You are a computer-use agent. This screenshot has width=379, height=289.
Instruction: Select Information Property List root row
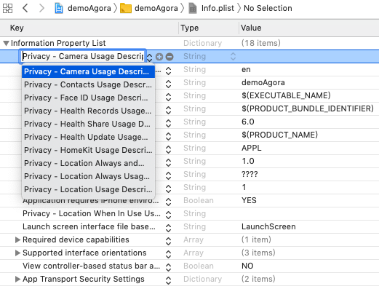point(189,44)
